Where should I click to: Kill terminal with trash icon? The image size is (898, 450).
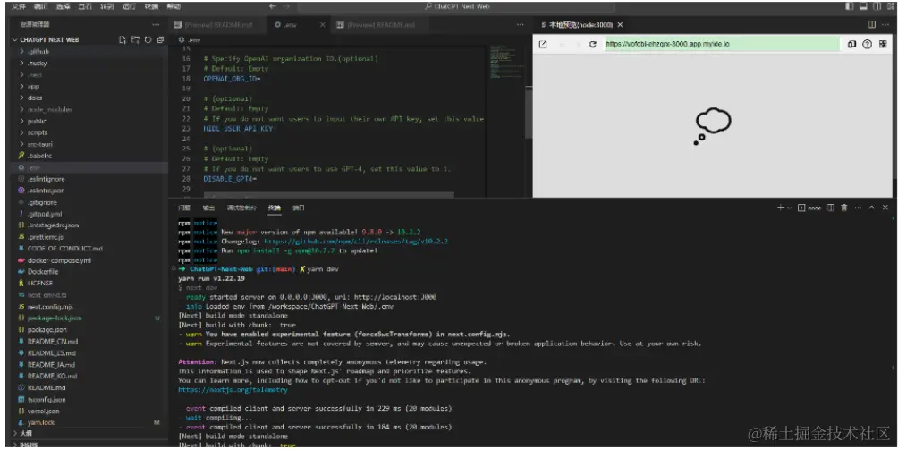(x=844, y=208)
